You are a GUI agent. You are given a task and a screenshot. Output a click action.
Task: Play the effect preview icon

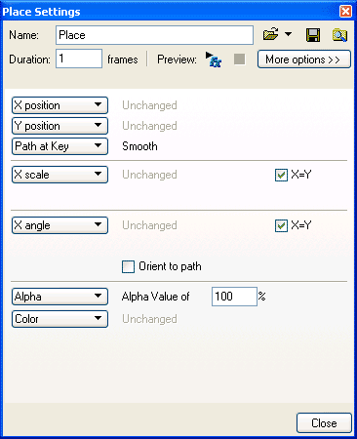214,60
